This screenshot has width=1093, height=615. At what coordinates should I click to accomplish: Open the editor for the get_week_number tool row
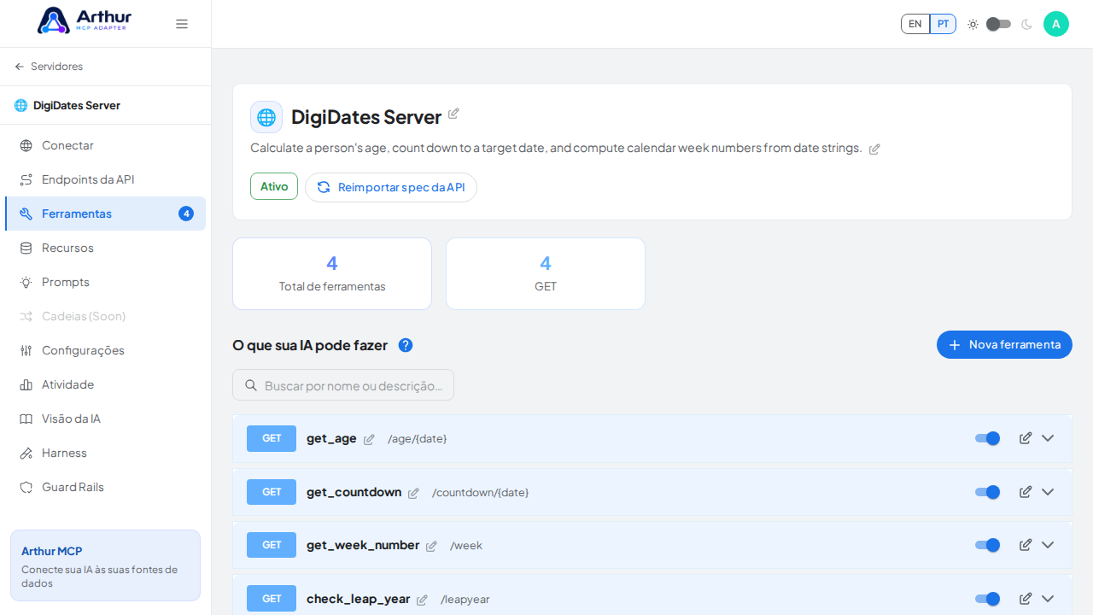pyautogui.click(x=1026, y=545)
